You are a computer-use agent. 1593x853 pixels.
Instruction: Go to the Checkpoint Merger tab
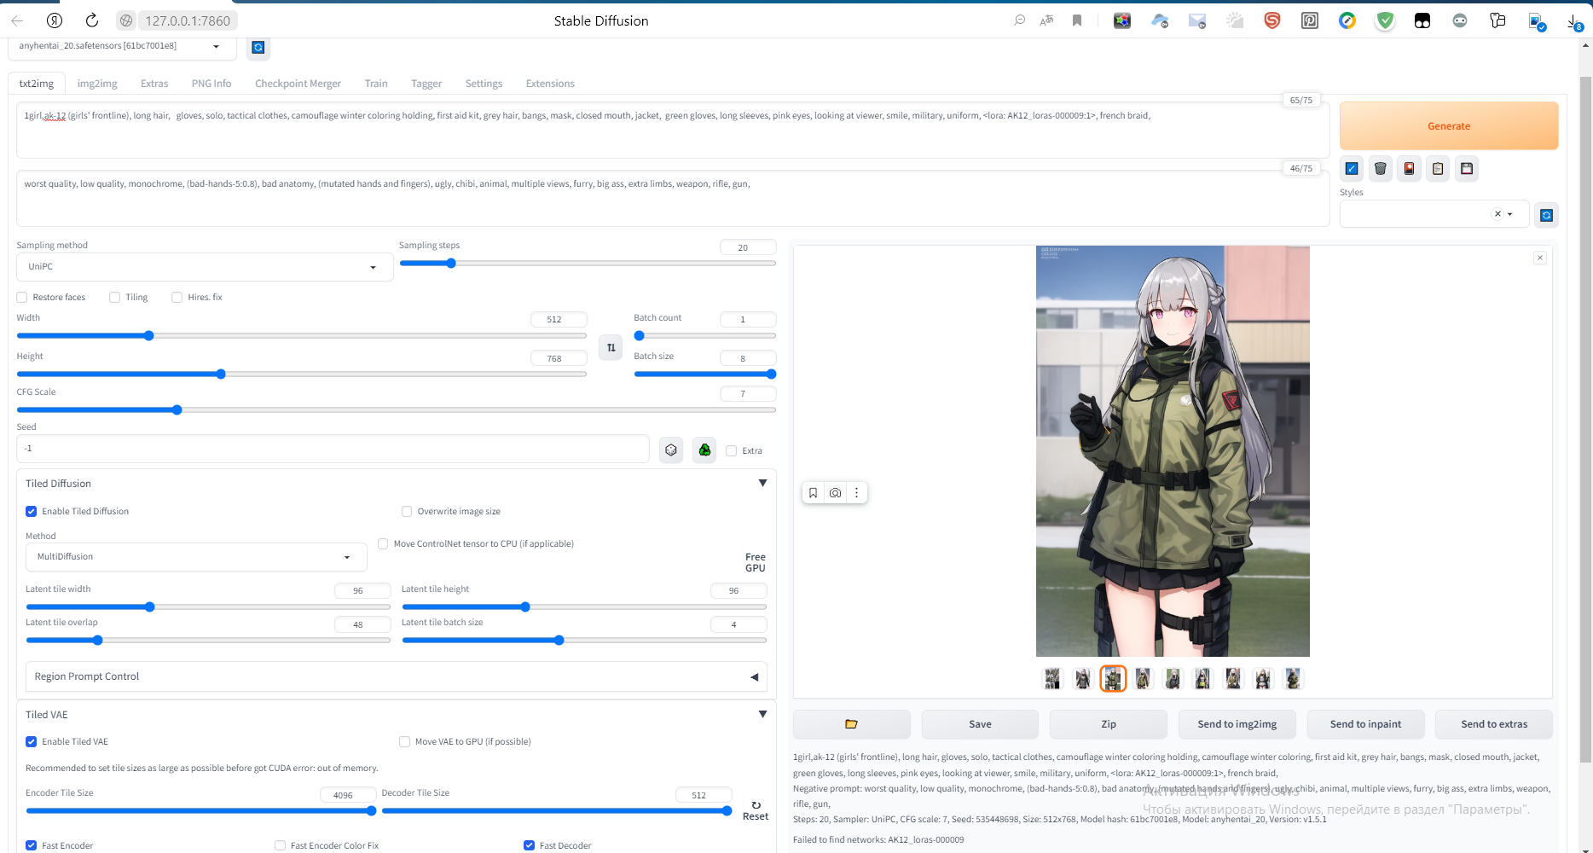(x=298, y=84)
